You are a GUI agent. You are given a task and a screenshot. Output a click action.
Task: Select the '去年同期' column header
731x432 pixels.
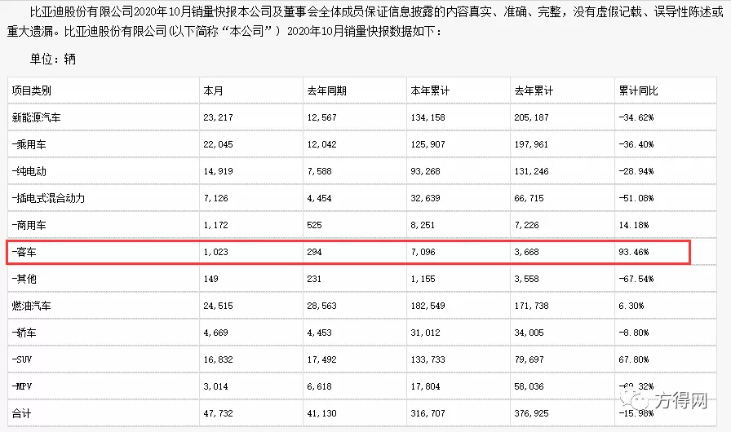point(327,90)
